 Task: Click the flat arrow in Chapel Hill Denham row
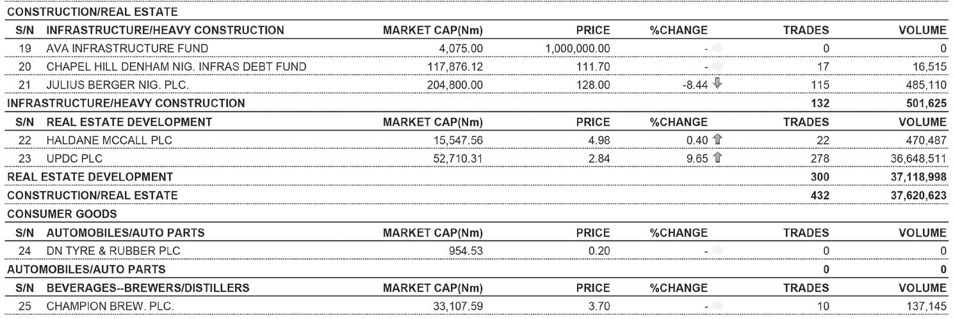pyautogui.click(x=716, y=67)
